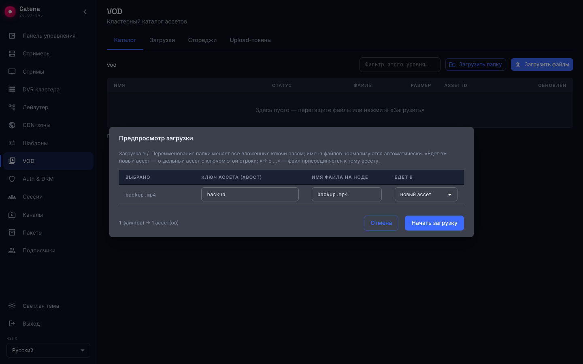Click the version number 26.07-845
583x364 pixels.
(31, 15)
